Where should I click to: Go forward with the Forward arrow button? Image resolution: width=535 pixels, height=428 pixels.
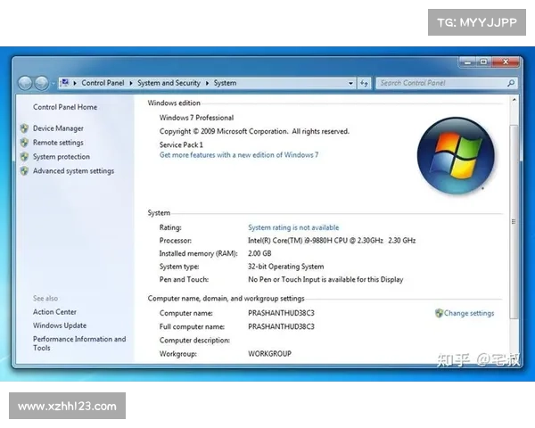(x=42, y=83)
